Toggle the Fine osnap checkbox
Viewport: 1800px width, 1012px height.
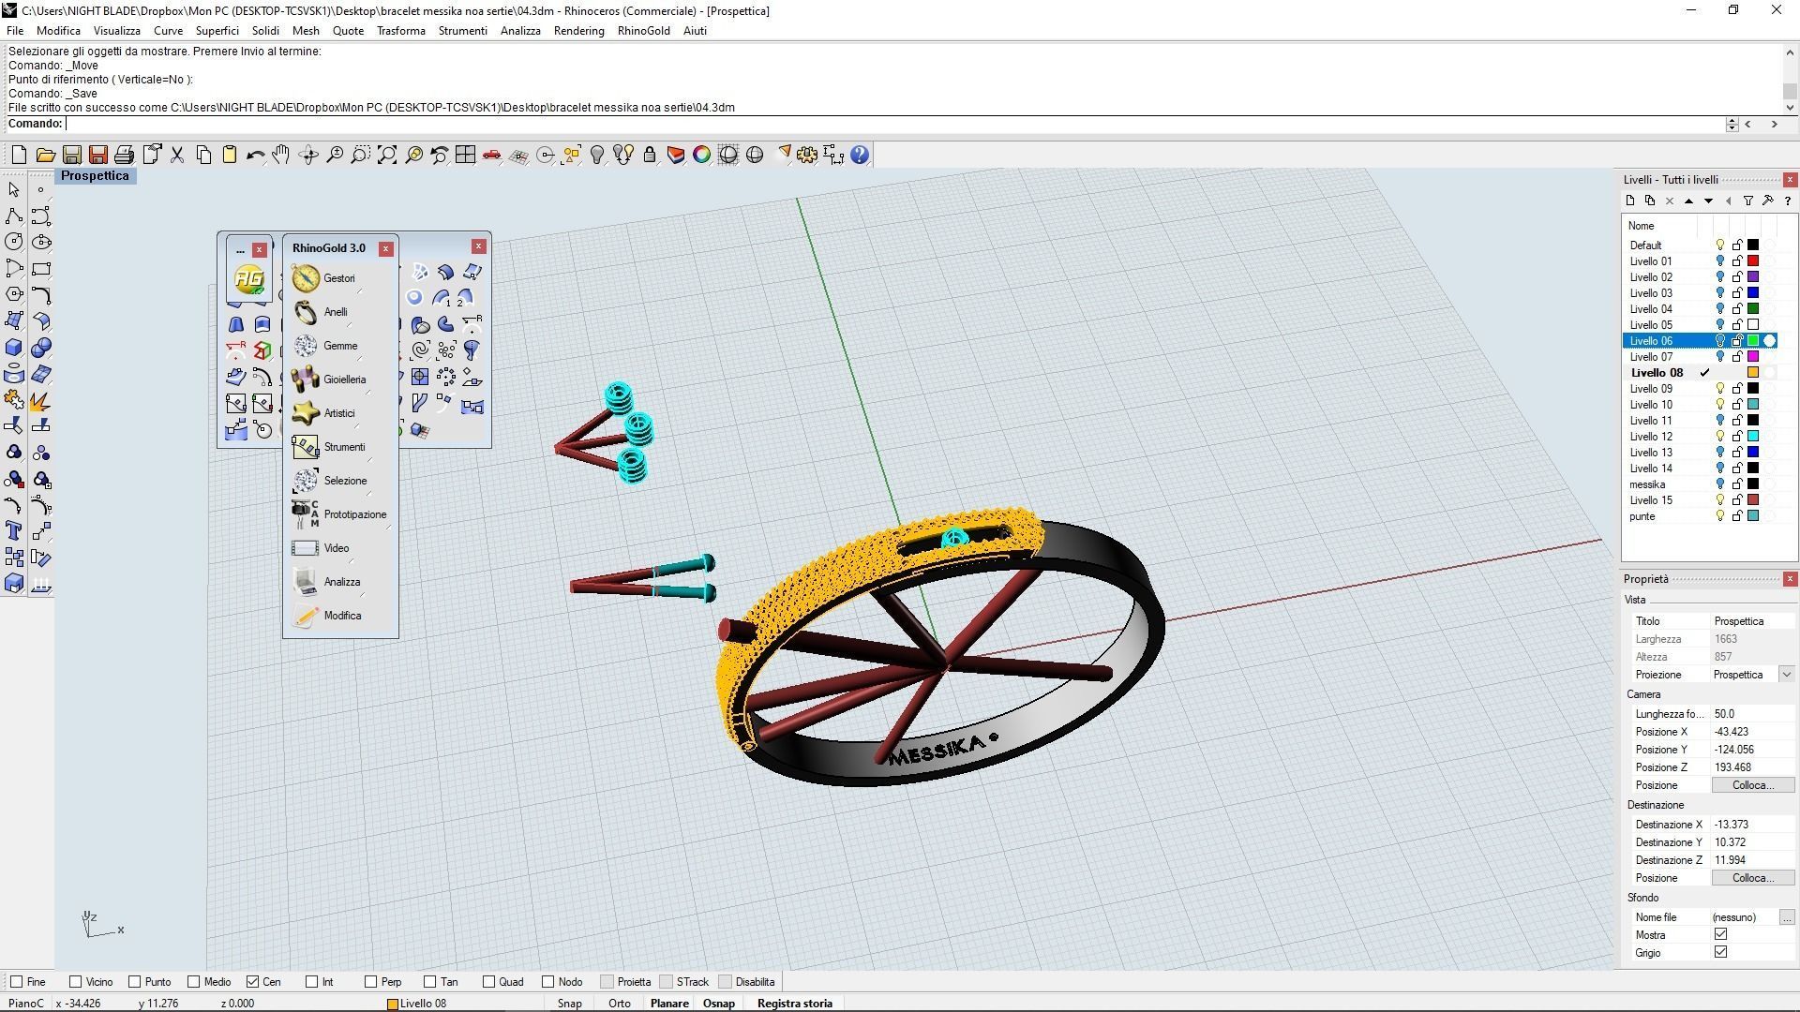coord(16,982)
